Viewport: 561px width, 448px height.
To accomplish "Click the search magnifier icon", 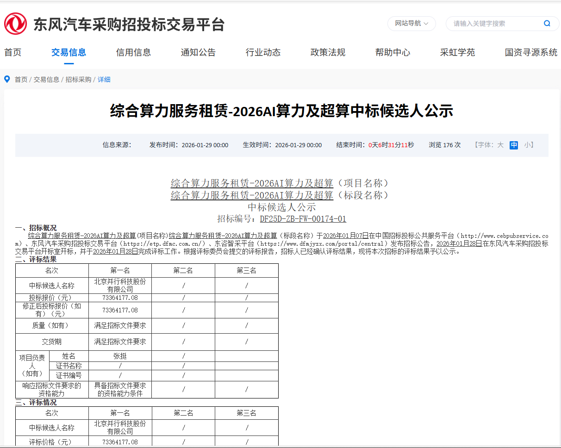I will (547, 24).
